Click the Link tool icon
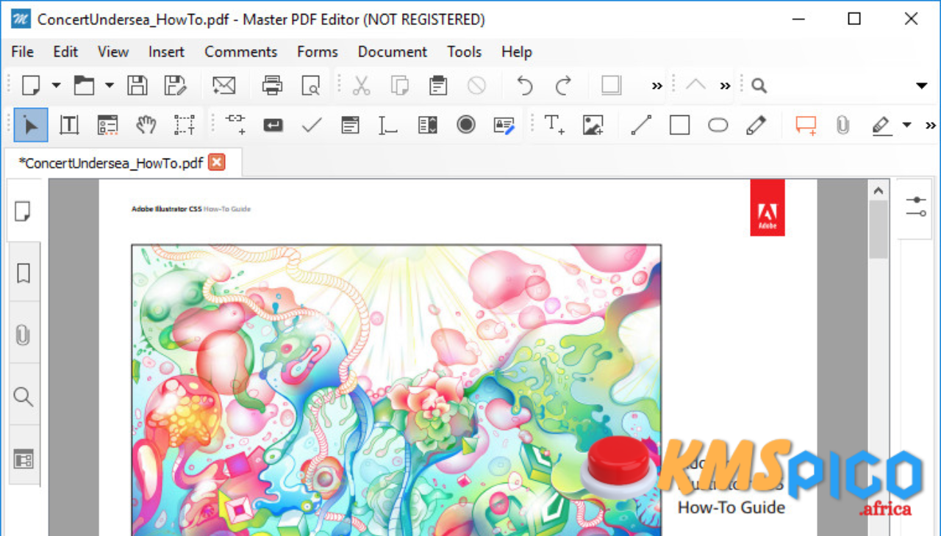This screenshot has width=941, height=536. tap(235, 125)
